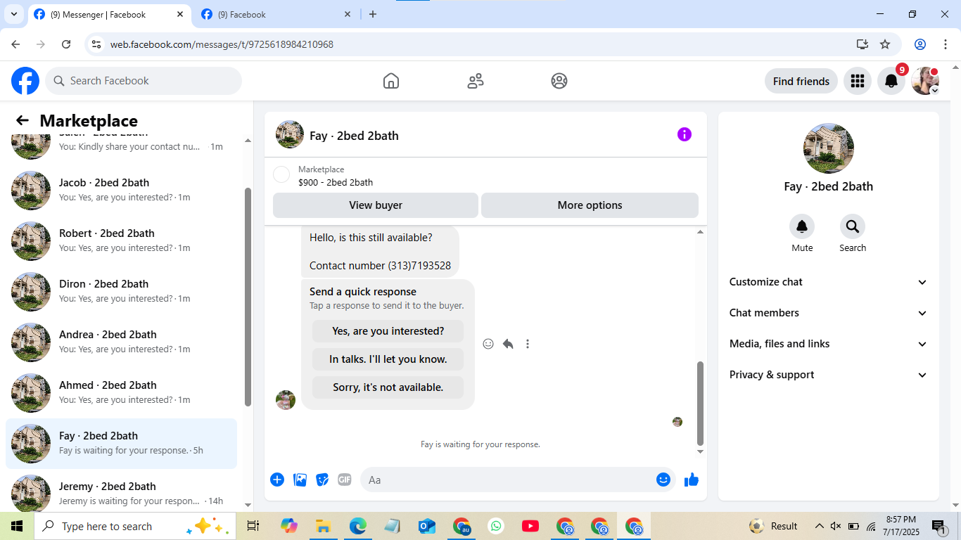The width and height of the screenshot is (961, 540).
Task: Expand the Customize chat section
Action: 828,282
